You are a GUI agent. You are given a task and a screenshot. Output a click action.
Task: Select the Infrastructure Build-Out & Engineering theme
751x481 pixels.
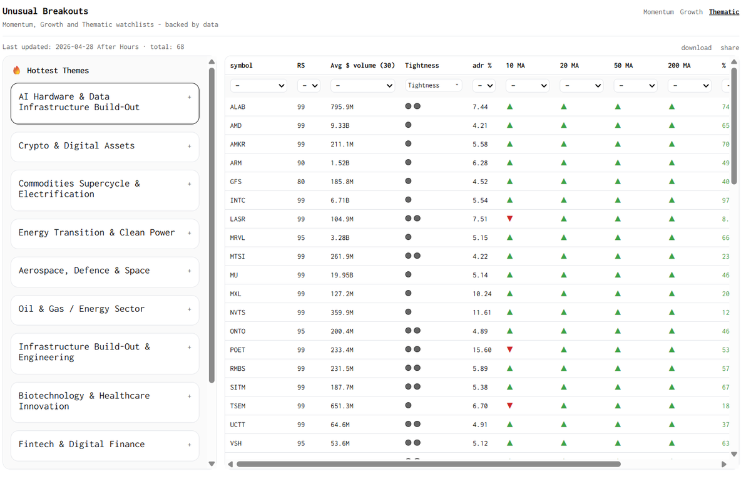click(105, 353)
